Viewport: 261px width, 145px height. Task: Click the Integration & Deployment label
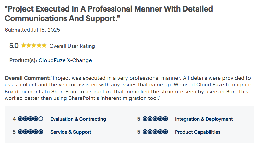coord(204,119)
